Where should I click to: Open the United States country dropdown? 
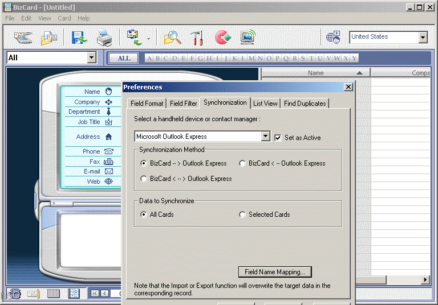[x=423, y=38]
